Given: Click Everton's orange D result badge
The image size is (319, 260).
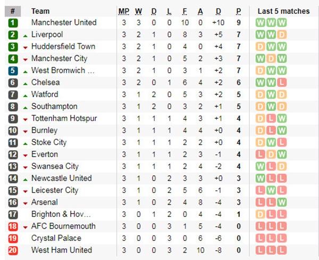Looking at the screenshot, I should pos(271,154).
